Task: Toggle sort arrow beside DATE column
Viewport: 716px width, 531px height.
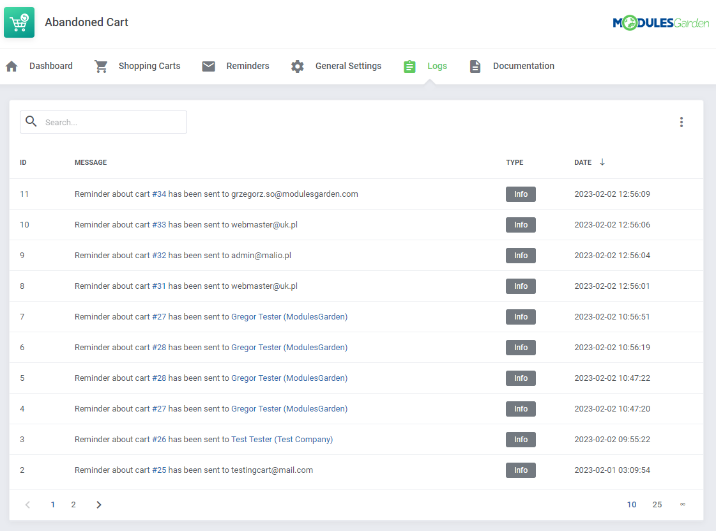Action: tap(602, 162)
